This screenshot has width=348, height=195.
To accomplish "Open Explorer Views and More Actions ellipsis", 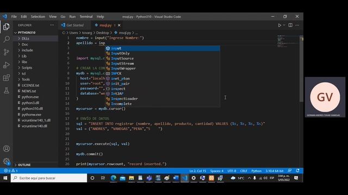I will click(52, 25).
